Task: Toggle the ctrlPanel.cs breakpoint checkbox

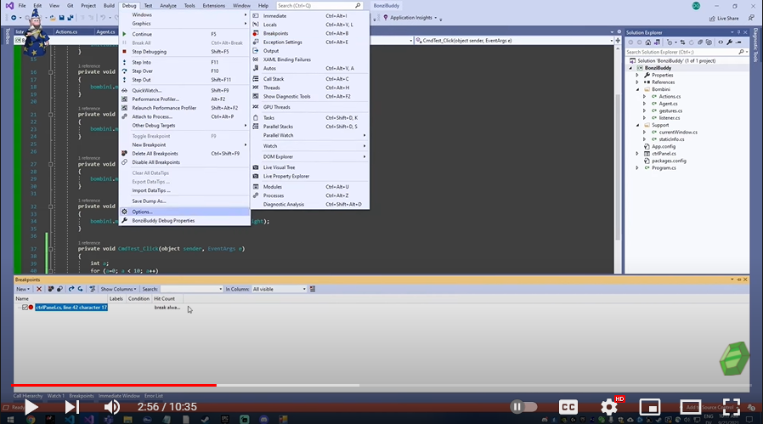Action: (25, 308)
